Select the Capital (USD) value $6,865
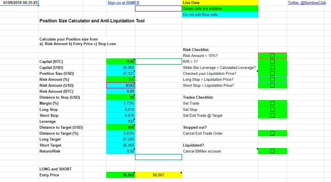 120,67
